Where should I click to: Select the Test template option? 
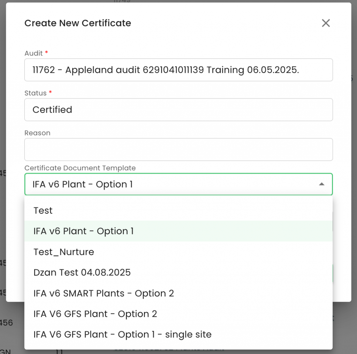pos(43,211)
